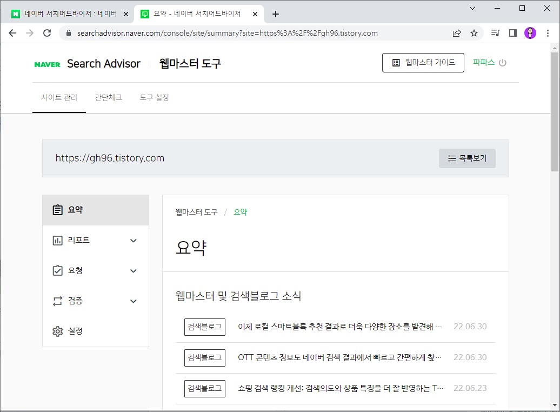Click the 설정 gear icon in the sidebar
Image resolution: width=560 pixels, height=412 pixels.
57,331
